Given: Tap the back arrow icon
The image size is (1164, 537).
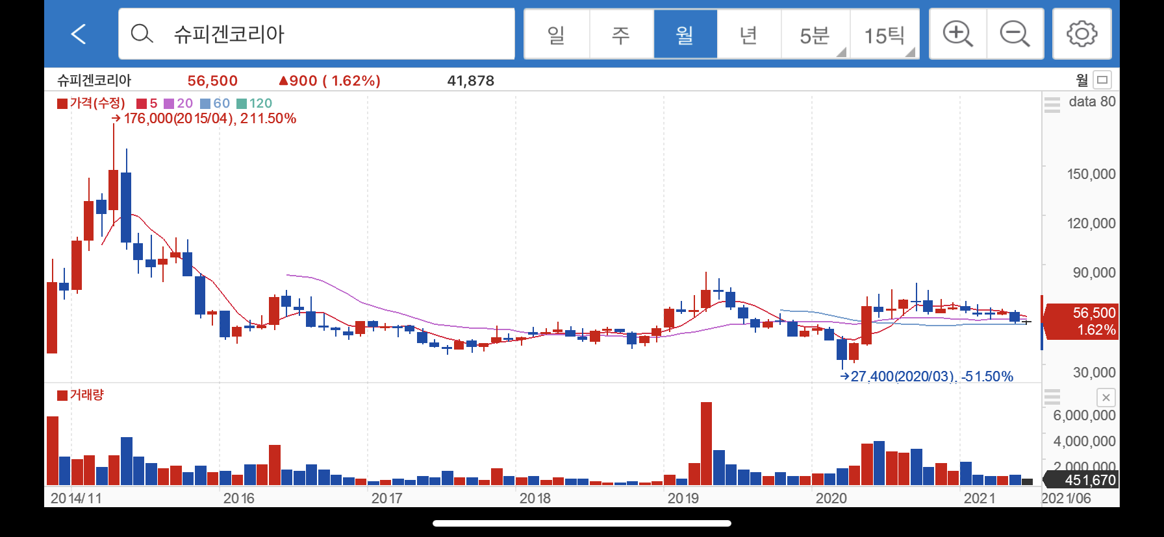Looking at the screenshot, I should pos(79,34).
